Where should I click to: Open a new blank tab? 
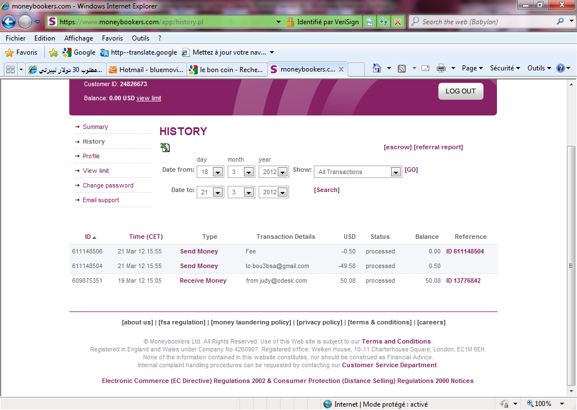[356, 69]
